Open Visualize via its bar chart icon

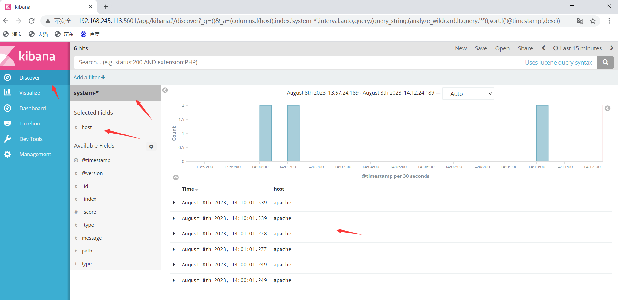[7, 93]
